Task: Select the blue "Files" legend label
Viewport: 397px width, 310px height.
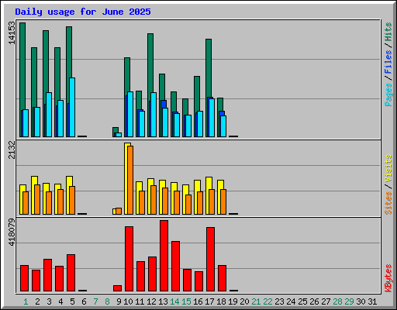Action: (388, 62)
